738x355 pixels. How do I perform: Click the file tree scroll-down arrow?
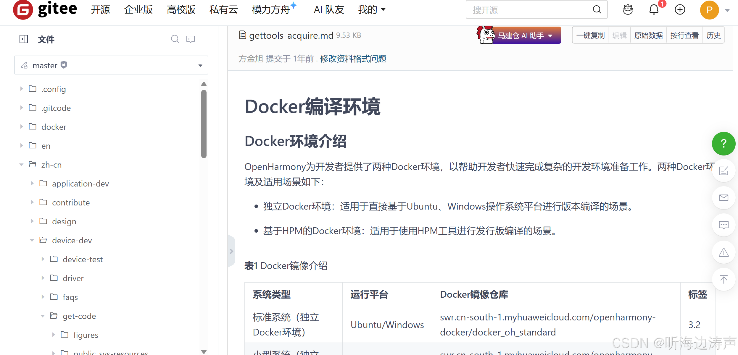204,351
